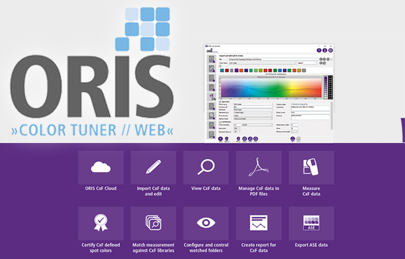405x259 pixels.
Task: Open PDF icon in toolbox window sidebar
Action: pyautogui.click(x=211, y=88)
